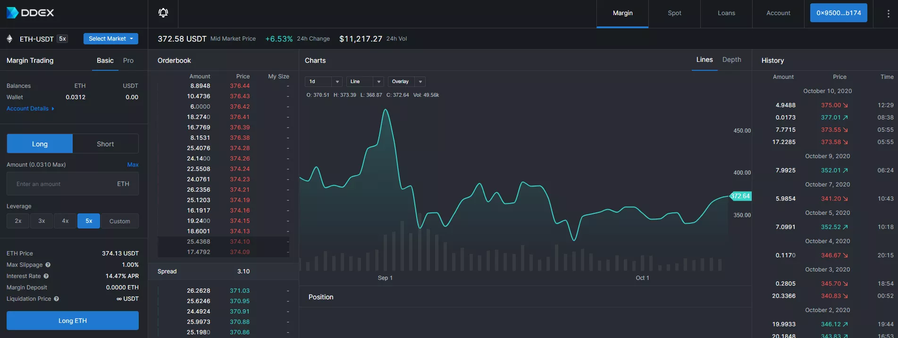Click the 374.13 USDT ETH Price value
The image size is (898, 338).
point(120,253)
